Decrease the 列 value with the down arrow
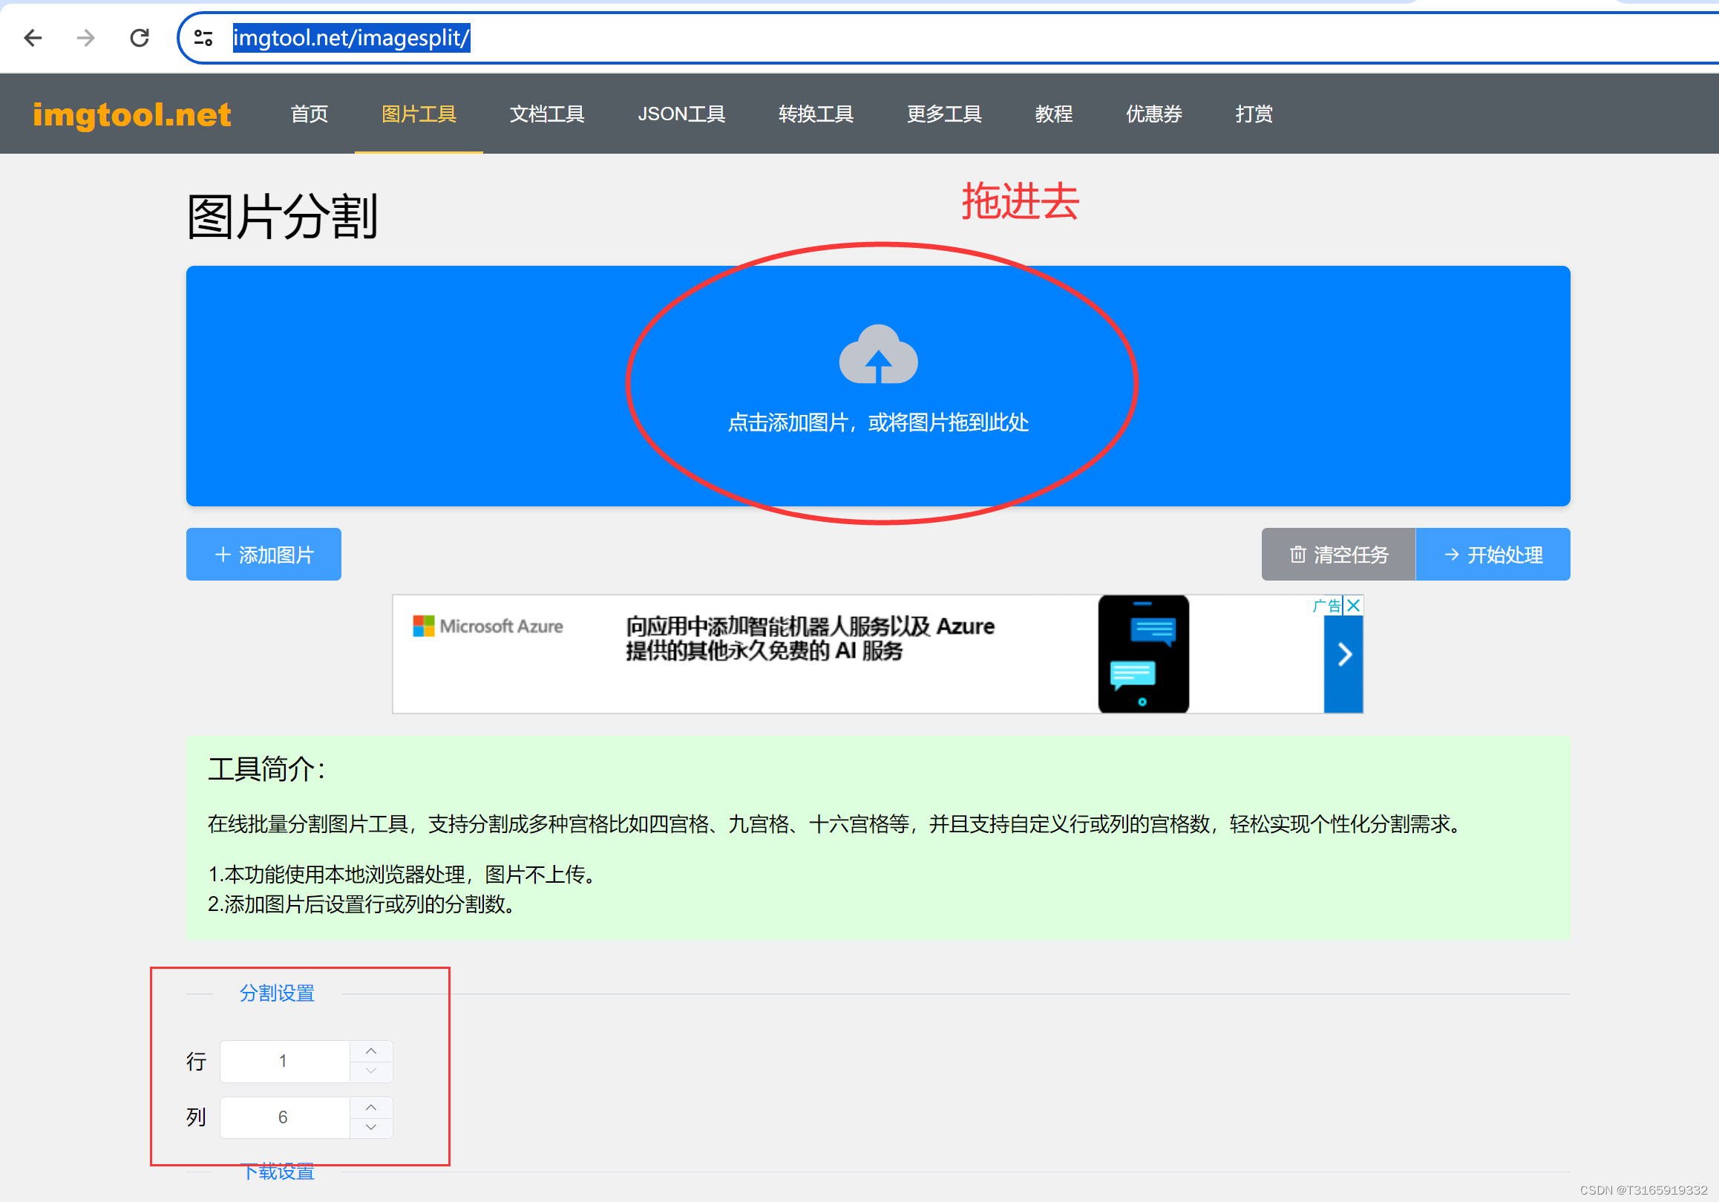Screen dimensions: 1719x1202 click(370, 1128)
